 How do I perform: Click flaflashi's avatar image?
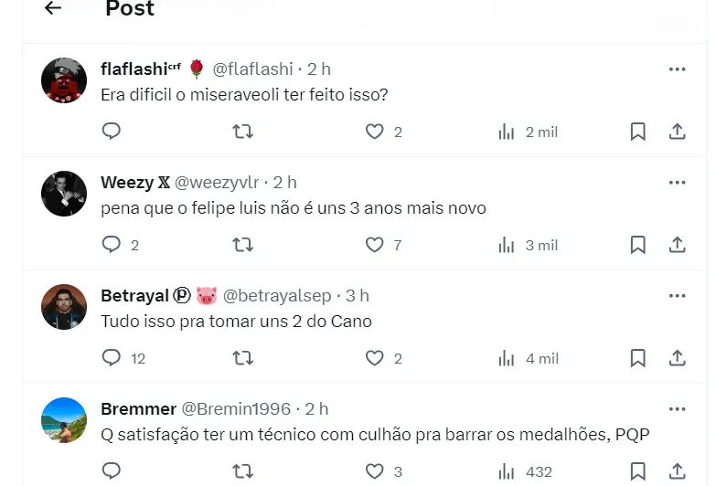tap(64, 80)
